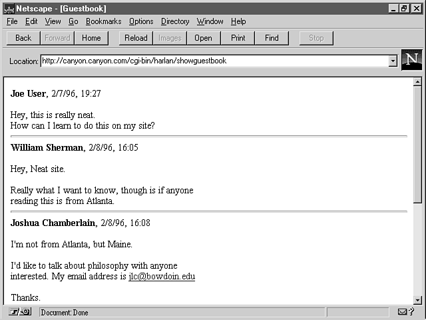Reload the Guestbook page

136,38
